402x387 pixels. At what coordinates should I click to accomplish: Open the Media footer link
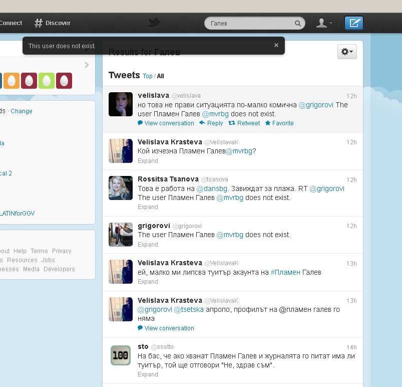tap(31, 269)
